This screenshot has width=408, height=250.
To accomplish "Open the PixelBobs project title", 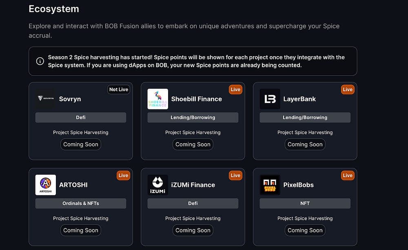I will [x=299, y=185].
